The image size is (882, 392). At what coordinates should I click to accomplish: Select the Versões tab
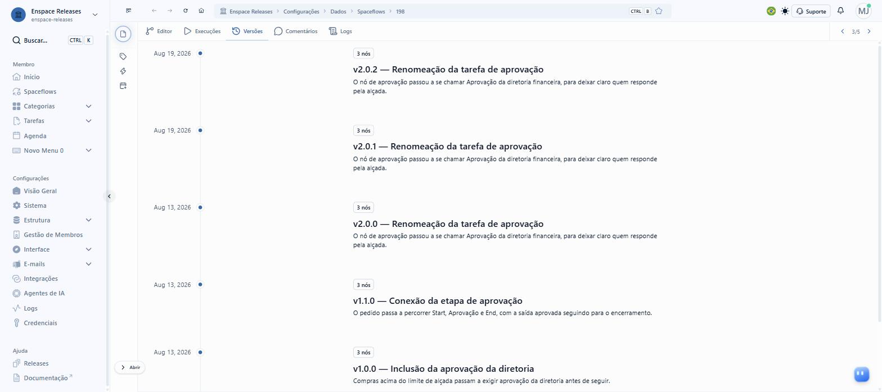click(247, 31)
